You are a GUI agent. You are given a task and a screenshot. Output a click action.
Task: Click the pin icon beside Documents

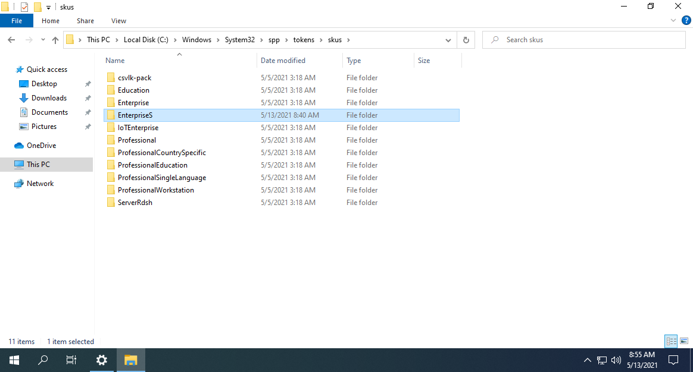(x=88, y=112)
